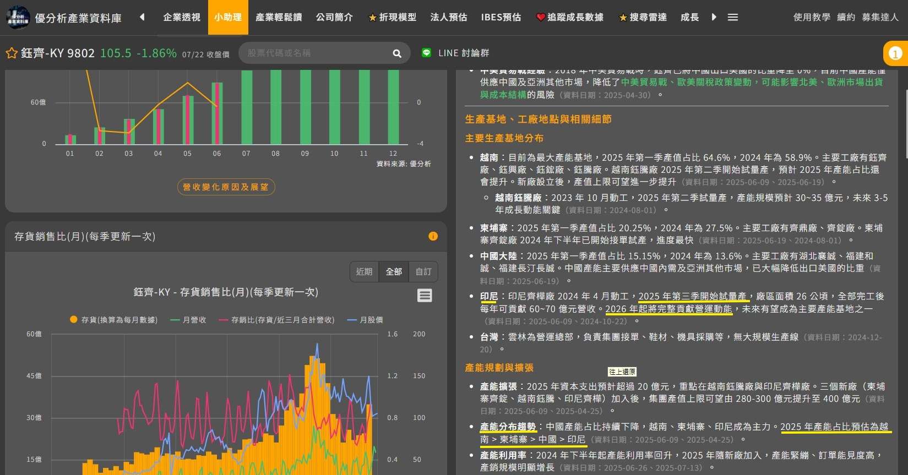
Task: Click the orange info icon on 存貨銷售比 panel
Action: (433, 236)
